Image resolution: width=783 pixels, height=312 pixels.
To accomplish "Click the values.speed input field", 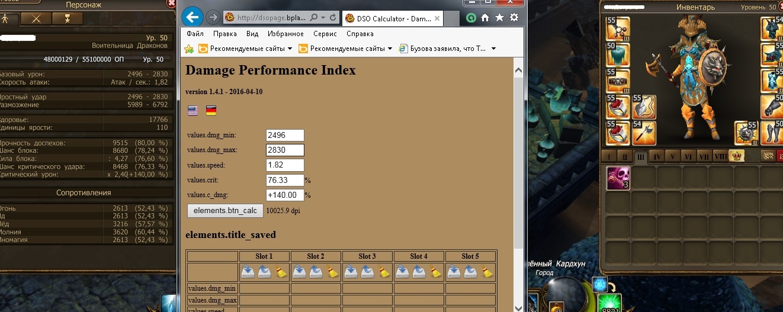I will [285, 165].
